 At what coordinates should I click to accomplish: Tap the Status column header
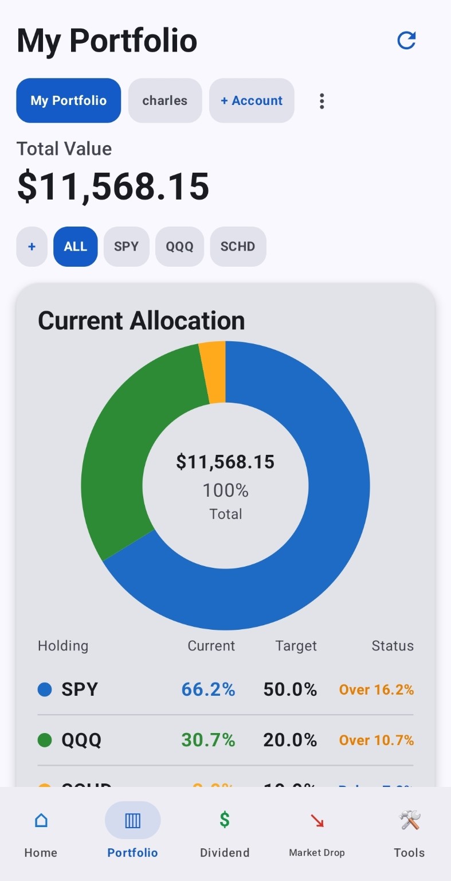coord(393,646)
